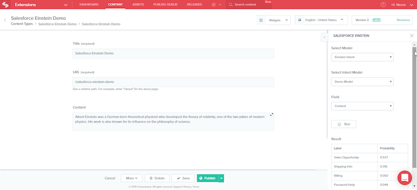This screenshot has height=190, width=417.
Task: Click the Contentstack logo icon
Action: [x=5, y=5]
